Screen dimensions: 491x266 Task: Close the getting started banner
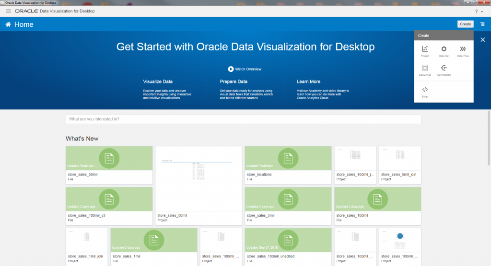483,40
